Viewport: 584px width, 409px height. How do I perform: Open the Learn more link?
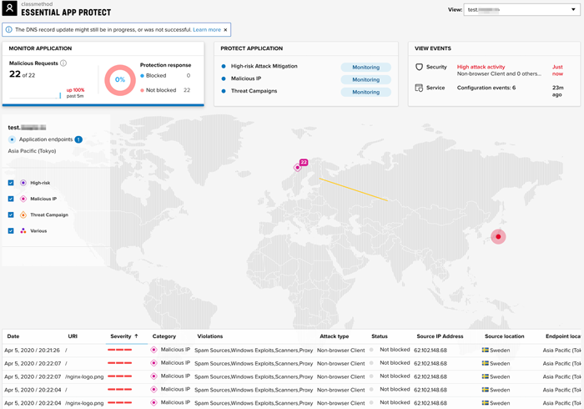[x=207, y=30]
